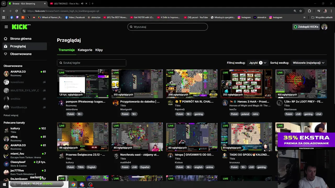Screen dimensions: 335x188
Task: Click the retro tag under Heroes 3 HotA
Action: point(255,114)
